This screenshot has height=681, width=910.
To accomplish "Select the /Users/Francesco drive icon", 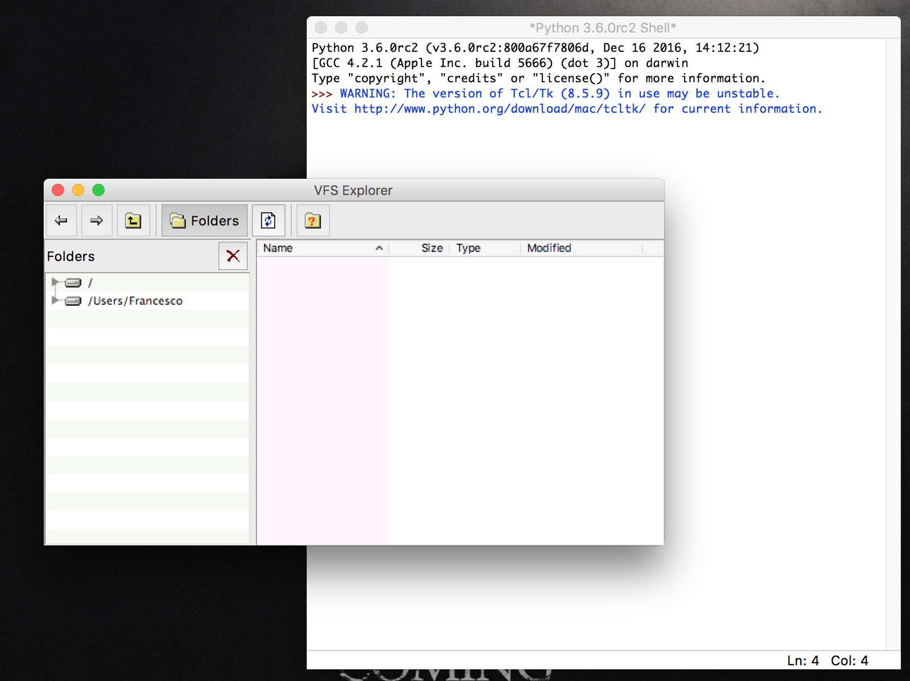I will coord(73,301).
